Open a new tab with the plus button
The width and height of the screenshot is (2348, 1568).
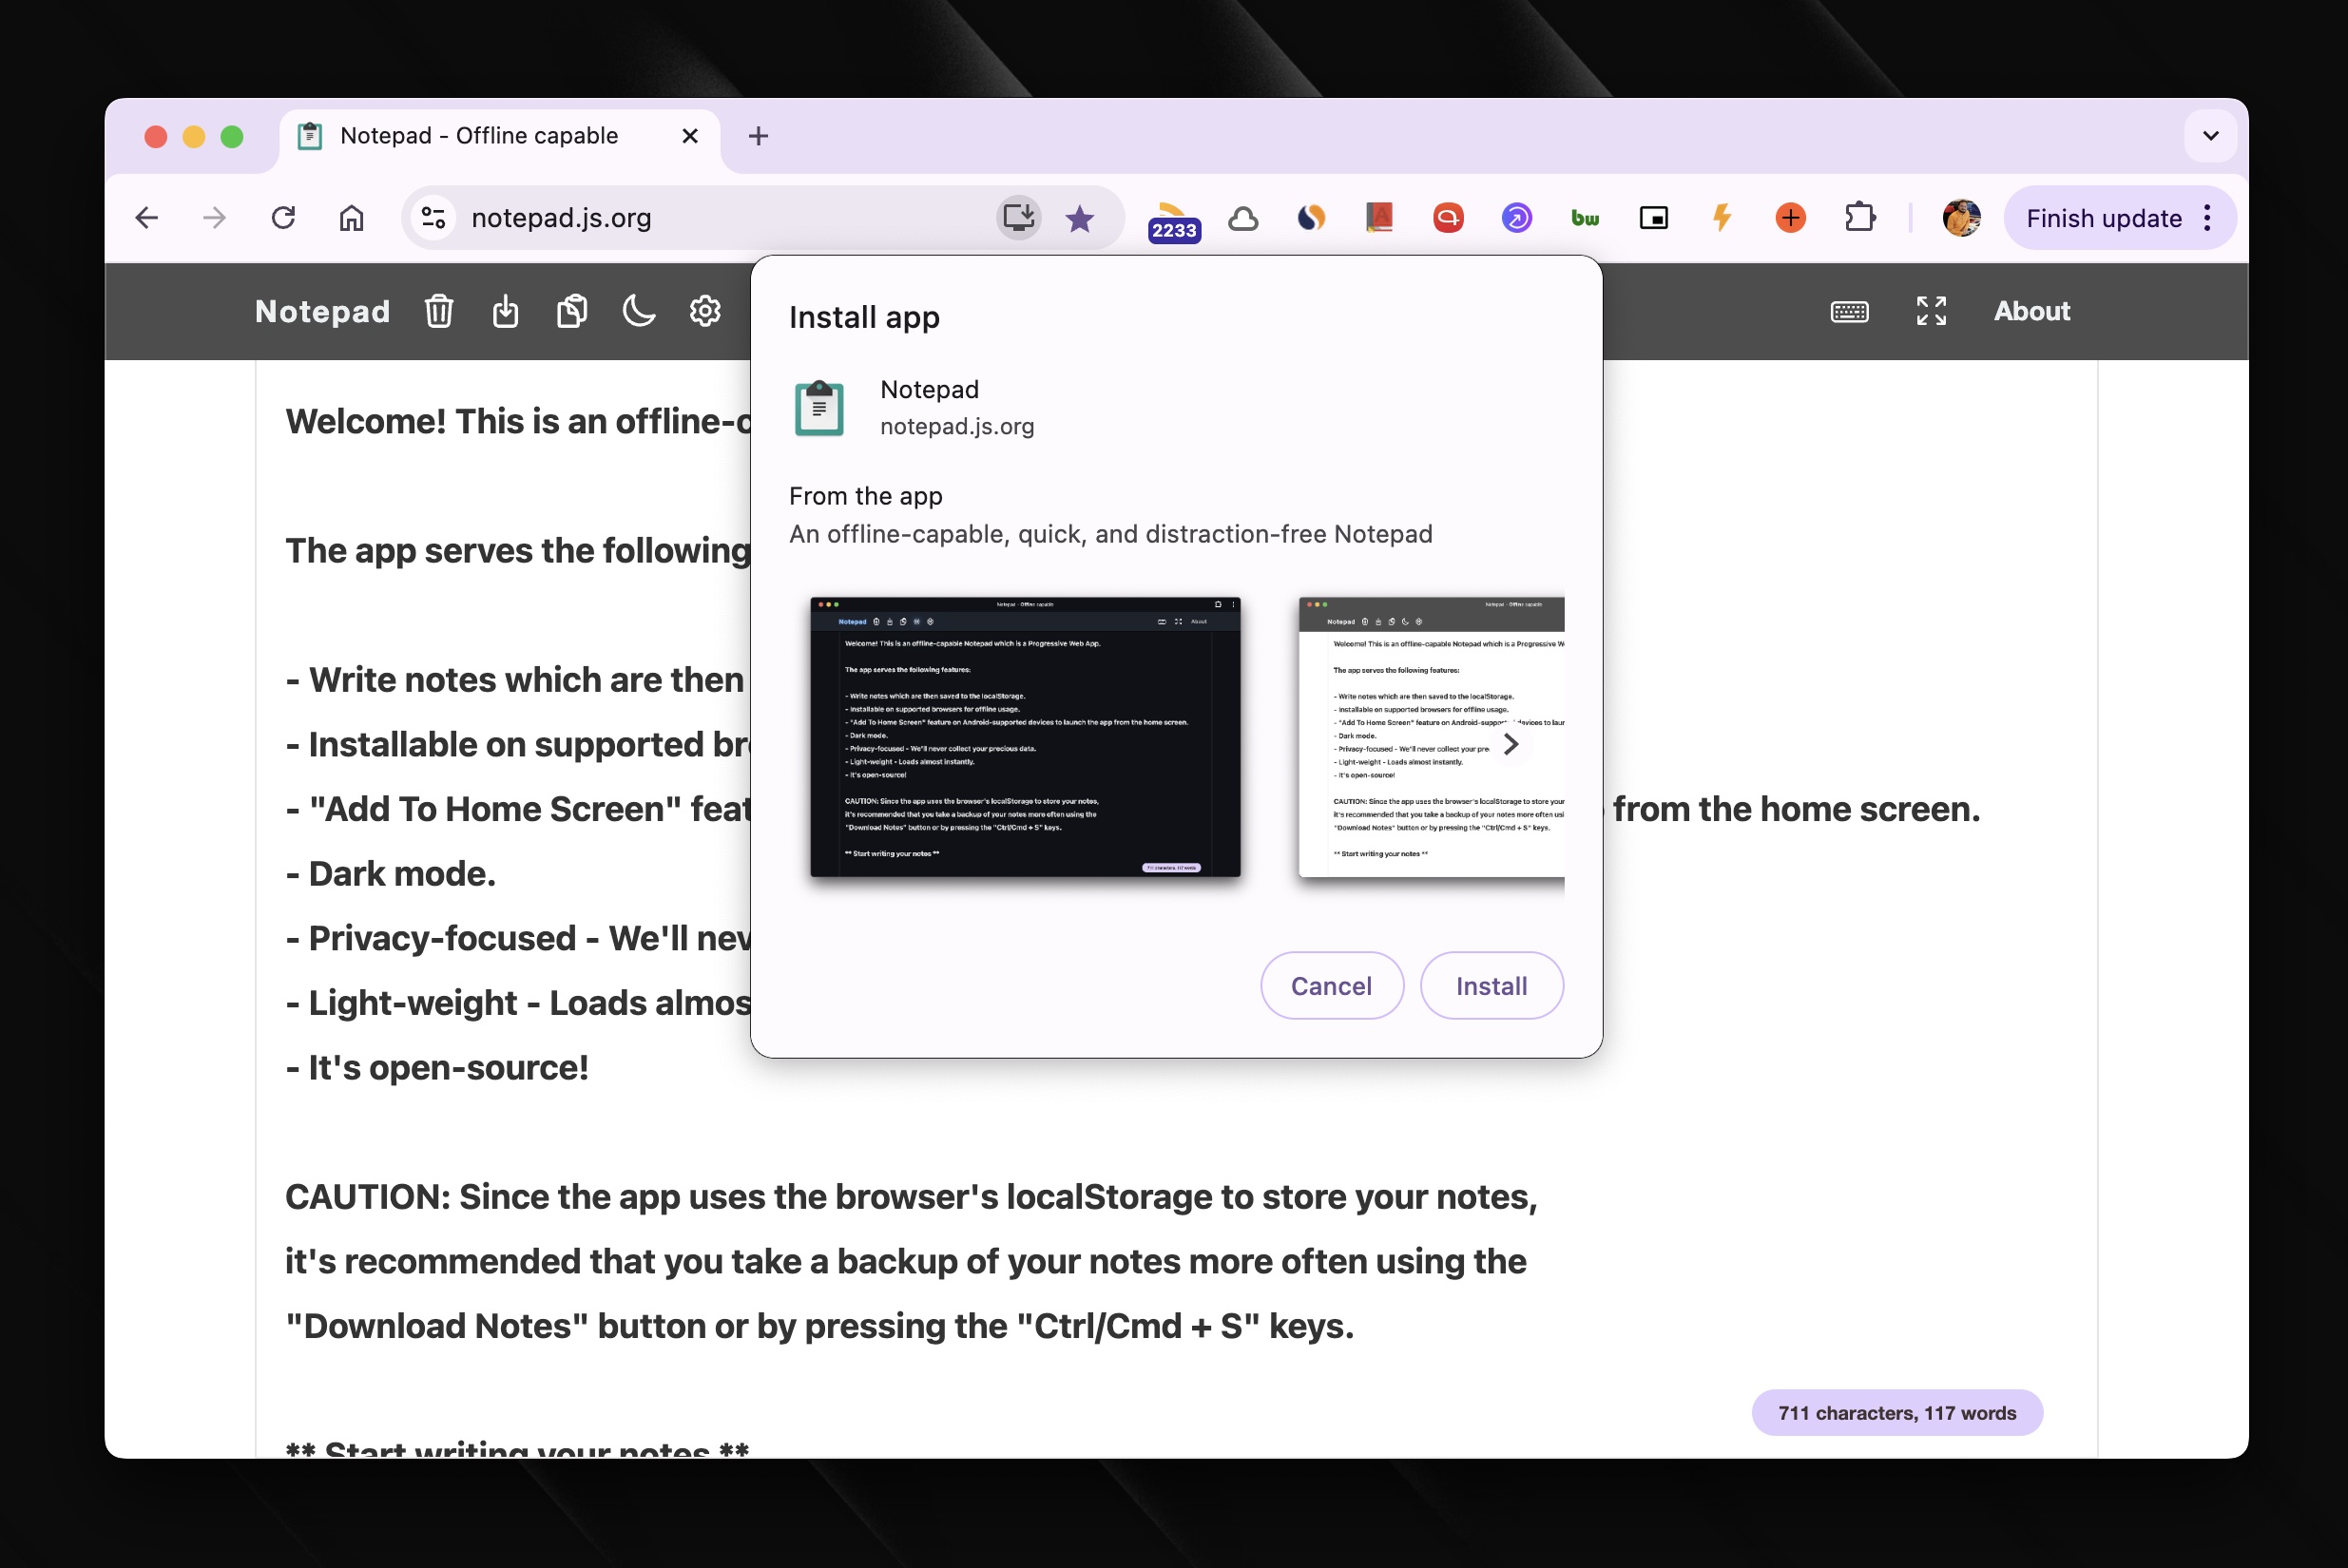[x=759, y=136]
